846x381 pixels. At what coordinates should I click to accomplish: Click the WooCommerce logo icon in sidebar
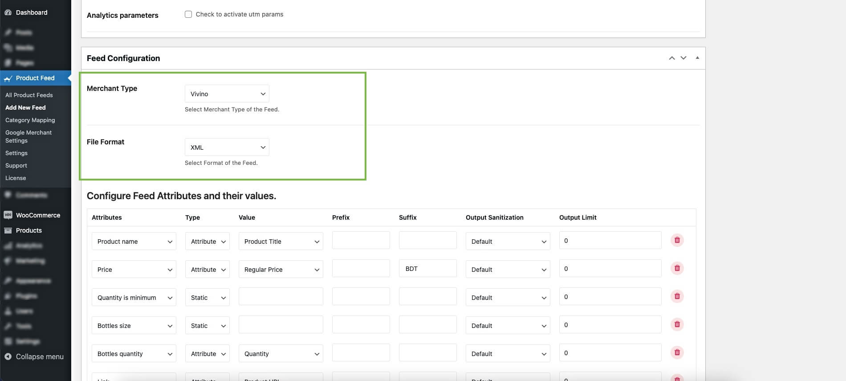[x=8, y=215]
